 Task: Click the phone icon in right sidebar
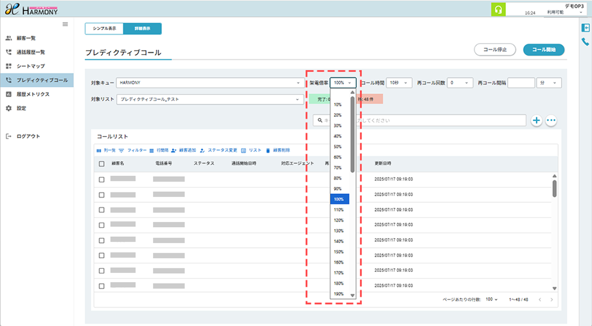(585, 42)
